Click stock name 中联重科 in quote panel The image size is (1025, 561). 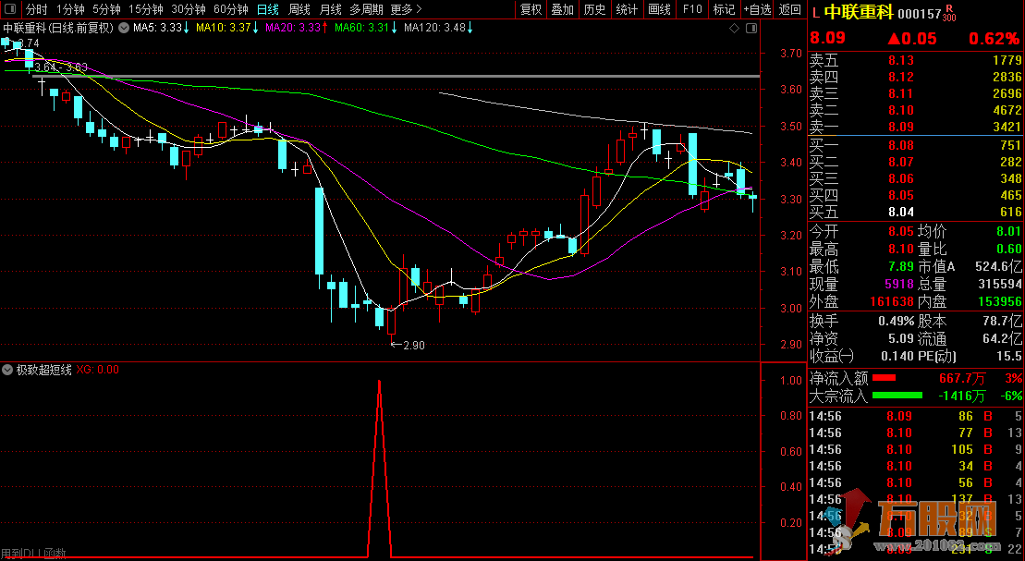coord(858,12)
